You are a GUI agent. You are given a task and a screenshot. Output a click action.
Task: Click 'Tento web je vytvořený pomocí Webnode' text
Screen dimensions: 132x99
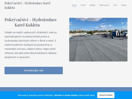pos(35,95)
